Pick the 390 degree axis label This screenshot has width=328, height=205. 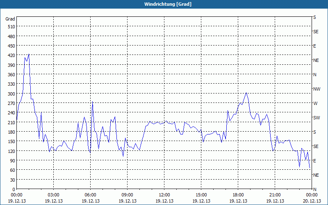(x=11, y=65)
